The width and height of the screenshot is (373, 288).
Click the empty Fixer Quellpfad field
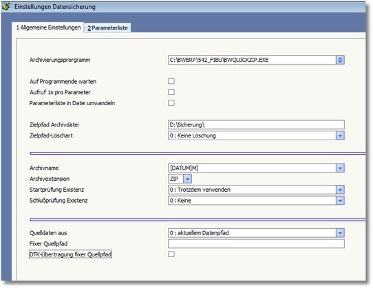tap(256, 243)
